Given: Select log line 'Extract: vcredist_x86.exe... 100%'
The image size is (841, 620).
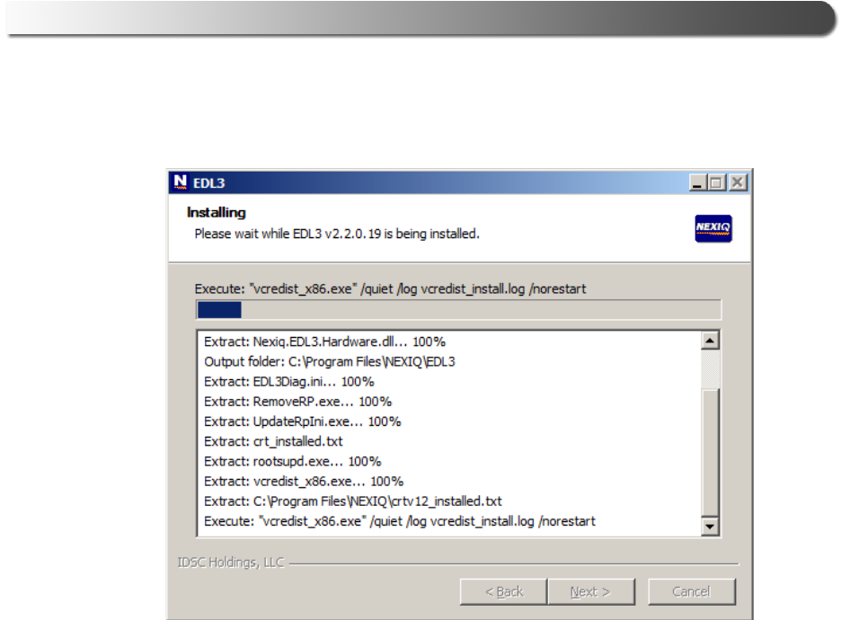Looking at the screenshot, I should tap(304, 481).
